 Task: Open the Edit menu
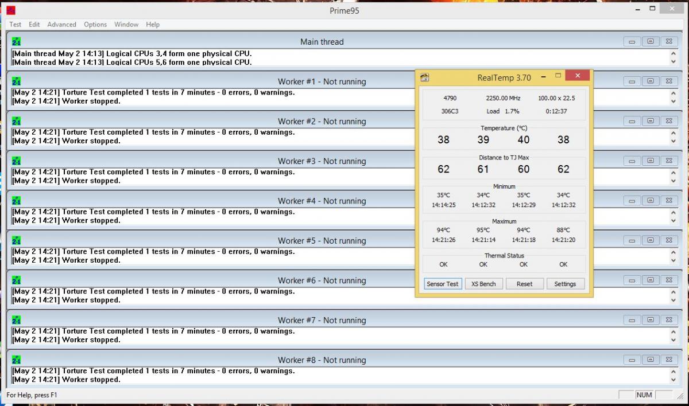[34, 25]
